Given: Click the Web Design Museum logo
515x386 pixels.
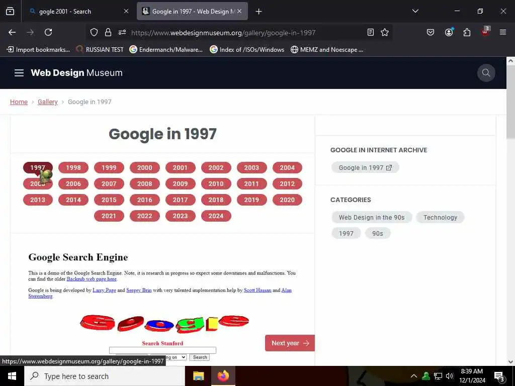Looking at the screenshot, I should tap(76, 73).
